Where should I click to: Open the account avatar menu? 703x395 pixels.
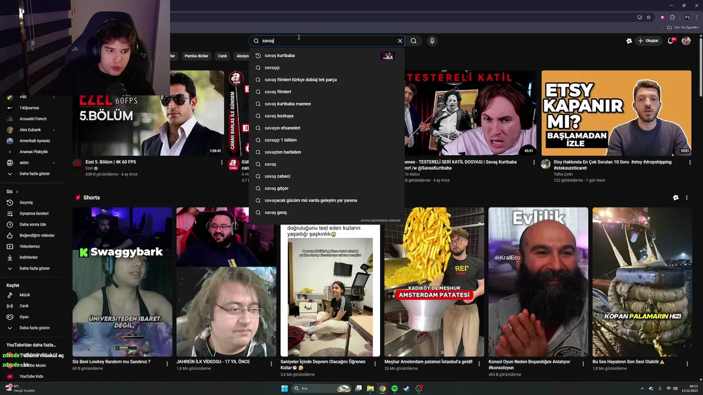686,41
